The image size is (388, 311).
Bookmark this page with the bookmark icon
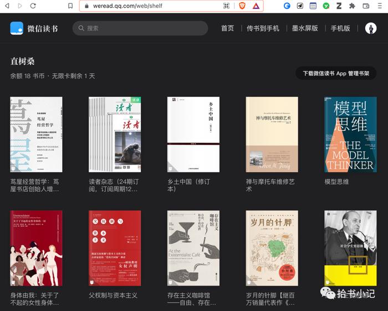coord(70,6)
